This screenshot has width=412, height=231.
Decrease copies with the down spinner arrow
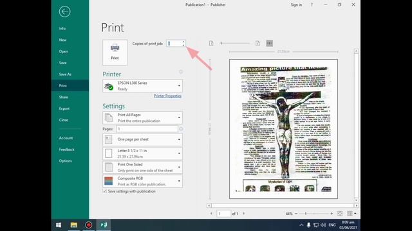pos(183,45)
